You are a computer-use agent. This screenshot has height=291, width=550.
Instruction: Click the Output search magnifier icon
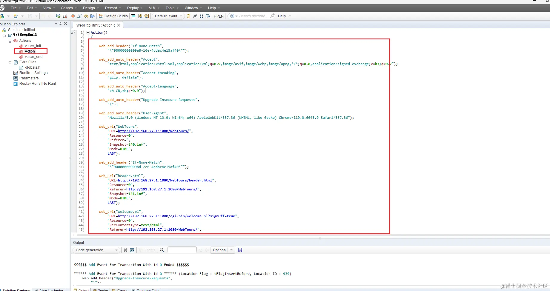pyautogui.click(x=162, y=250)
